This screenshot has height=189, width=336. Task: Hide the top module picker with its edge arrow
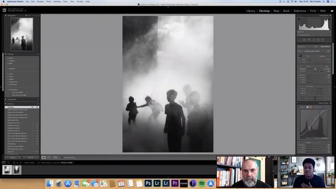(168, 7)
